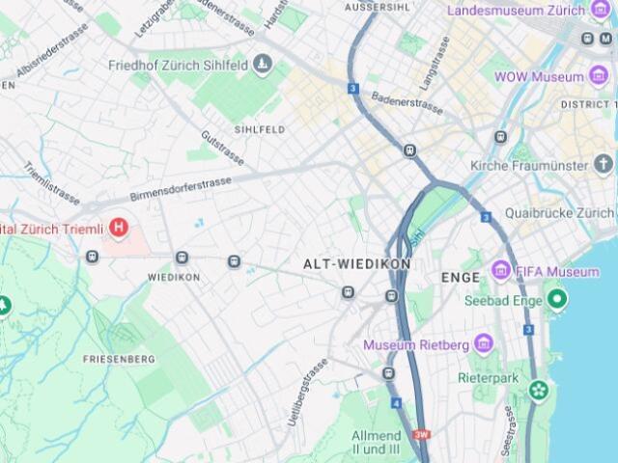The image size is (618, 463).
Task: Select the WOW Museum marker icon
Action: pyautogui.click(x=599, y=75)
